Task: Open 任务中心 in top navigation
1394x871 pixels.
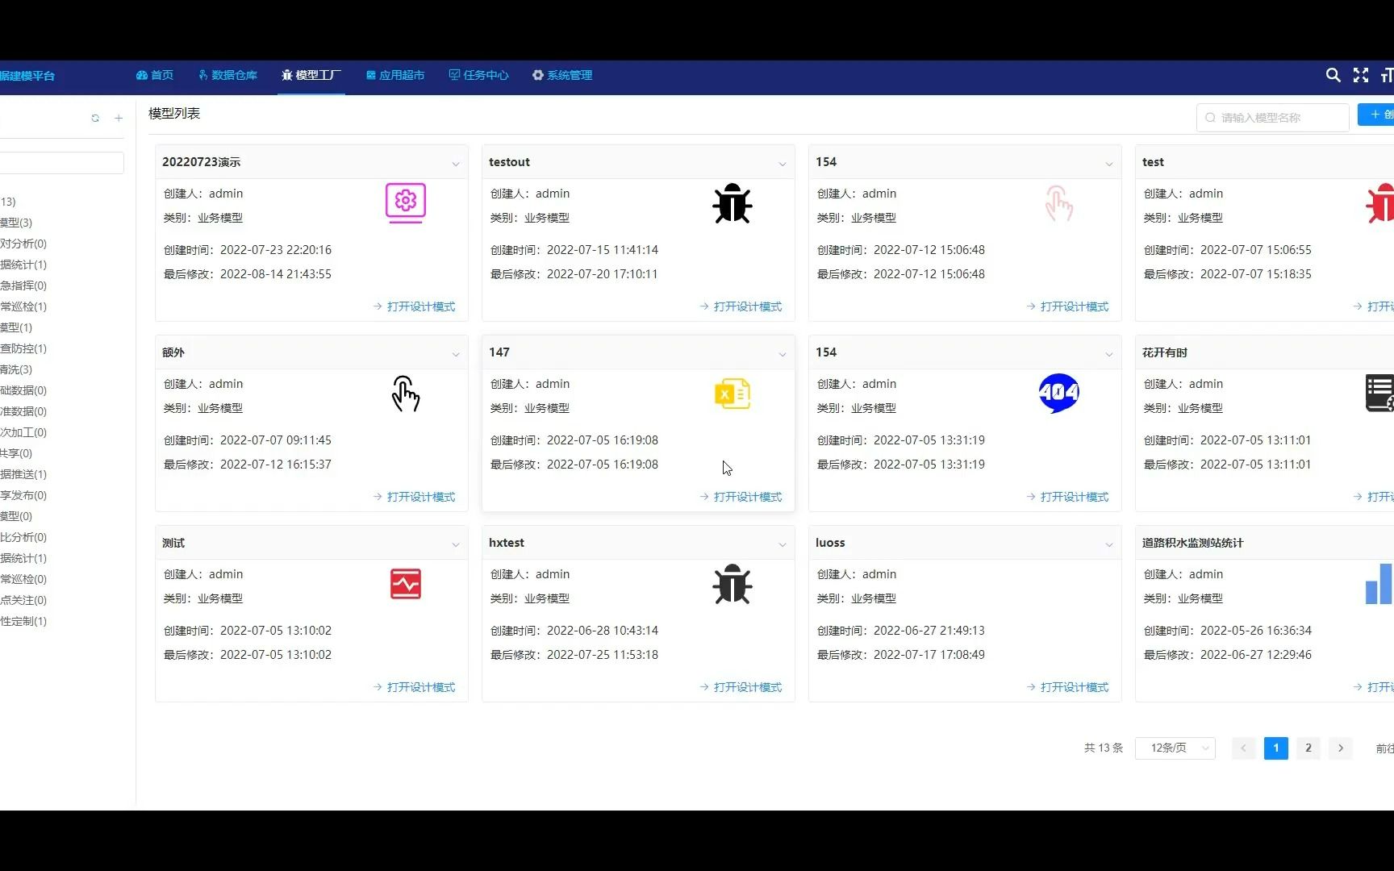Action: tap(479, 75)
